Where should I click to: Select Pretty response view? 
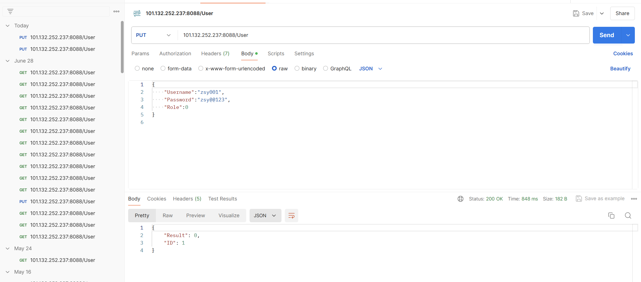pyautogui.click(x=142, y=216)
